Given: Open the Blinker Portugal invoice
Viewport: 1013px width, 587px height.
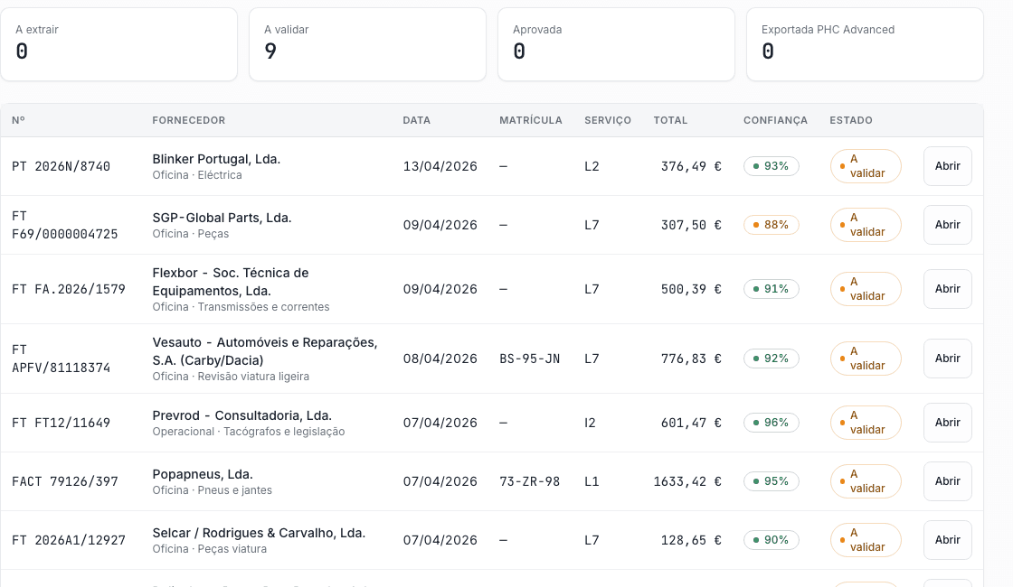Looking at the screenshot, I should tap(947, 166).
